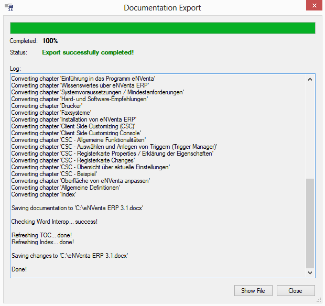Image resolution: width=325 pixels, height=306 pixels.
Task: Select log line 'CSC - Allgemeine Funktionalitäten'
Action: click(x=79, y=140)
